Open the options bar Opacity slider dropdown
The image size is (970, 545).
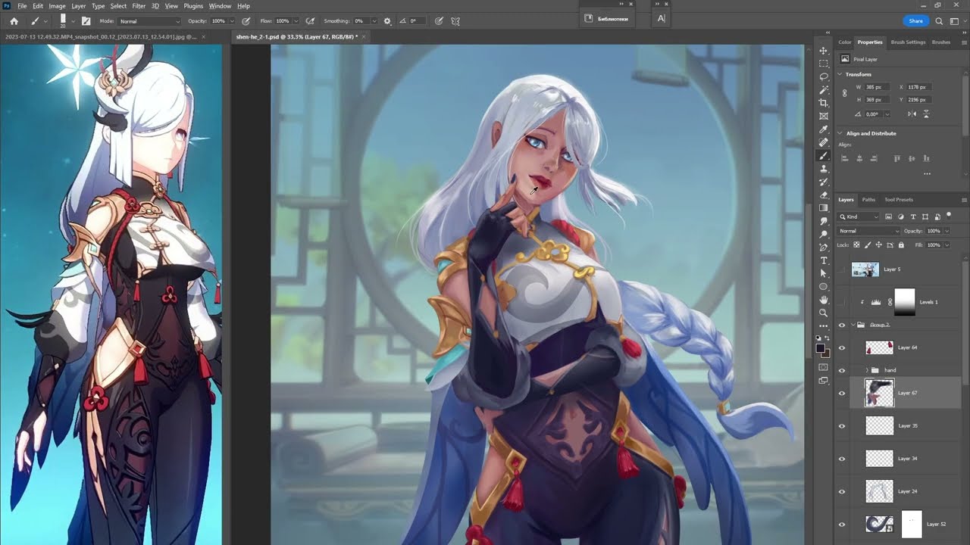tap(232, 21)
